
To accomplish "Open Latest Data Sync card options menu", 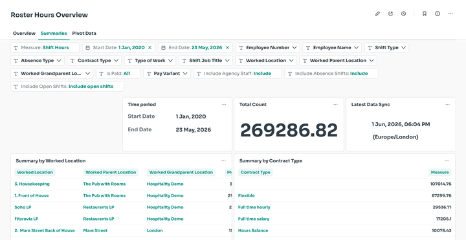I will coord(447,105).
